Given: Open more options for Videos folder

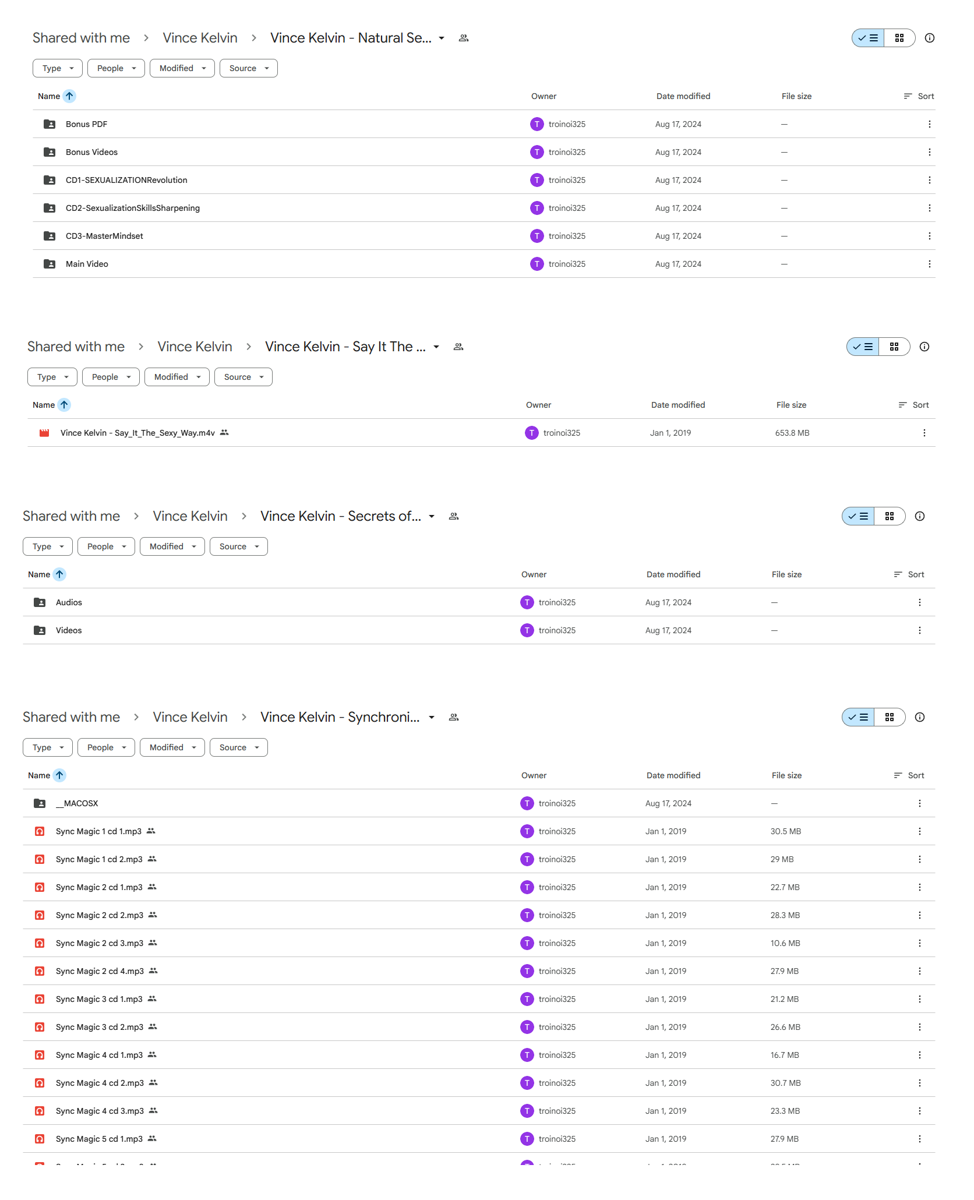Looking at the screenshot, I should pyautogui.click(x=919, y=630).
